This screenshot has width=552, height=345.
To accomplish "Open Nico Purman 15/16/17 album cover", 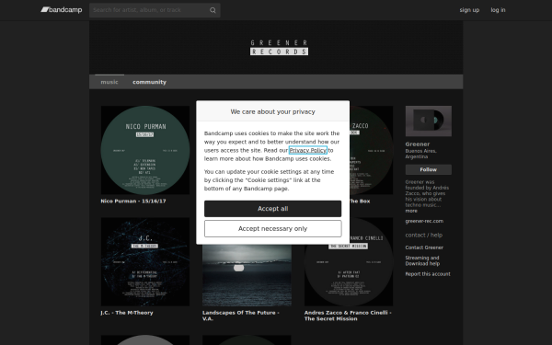I will [x=145, y=150].
